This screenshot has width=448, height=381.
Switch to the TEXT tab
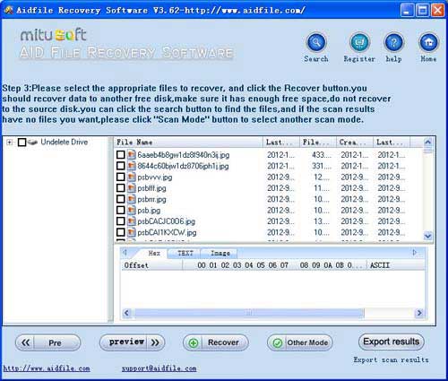click(x=185, y=253)
